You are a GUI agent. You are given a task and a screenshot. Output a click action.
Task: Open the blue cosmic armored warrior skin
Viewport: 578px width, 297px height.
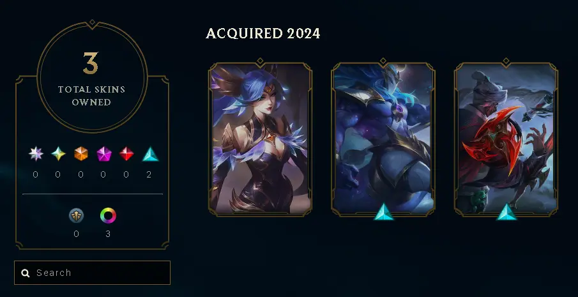(383, 138)
